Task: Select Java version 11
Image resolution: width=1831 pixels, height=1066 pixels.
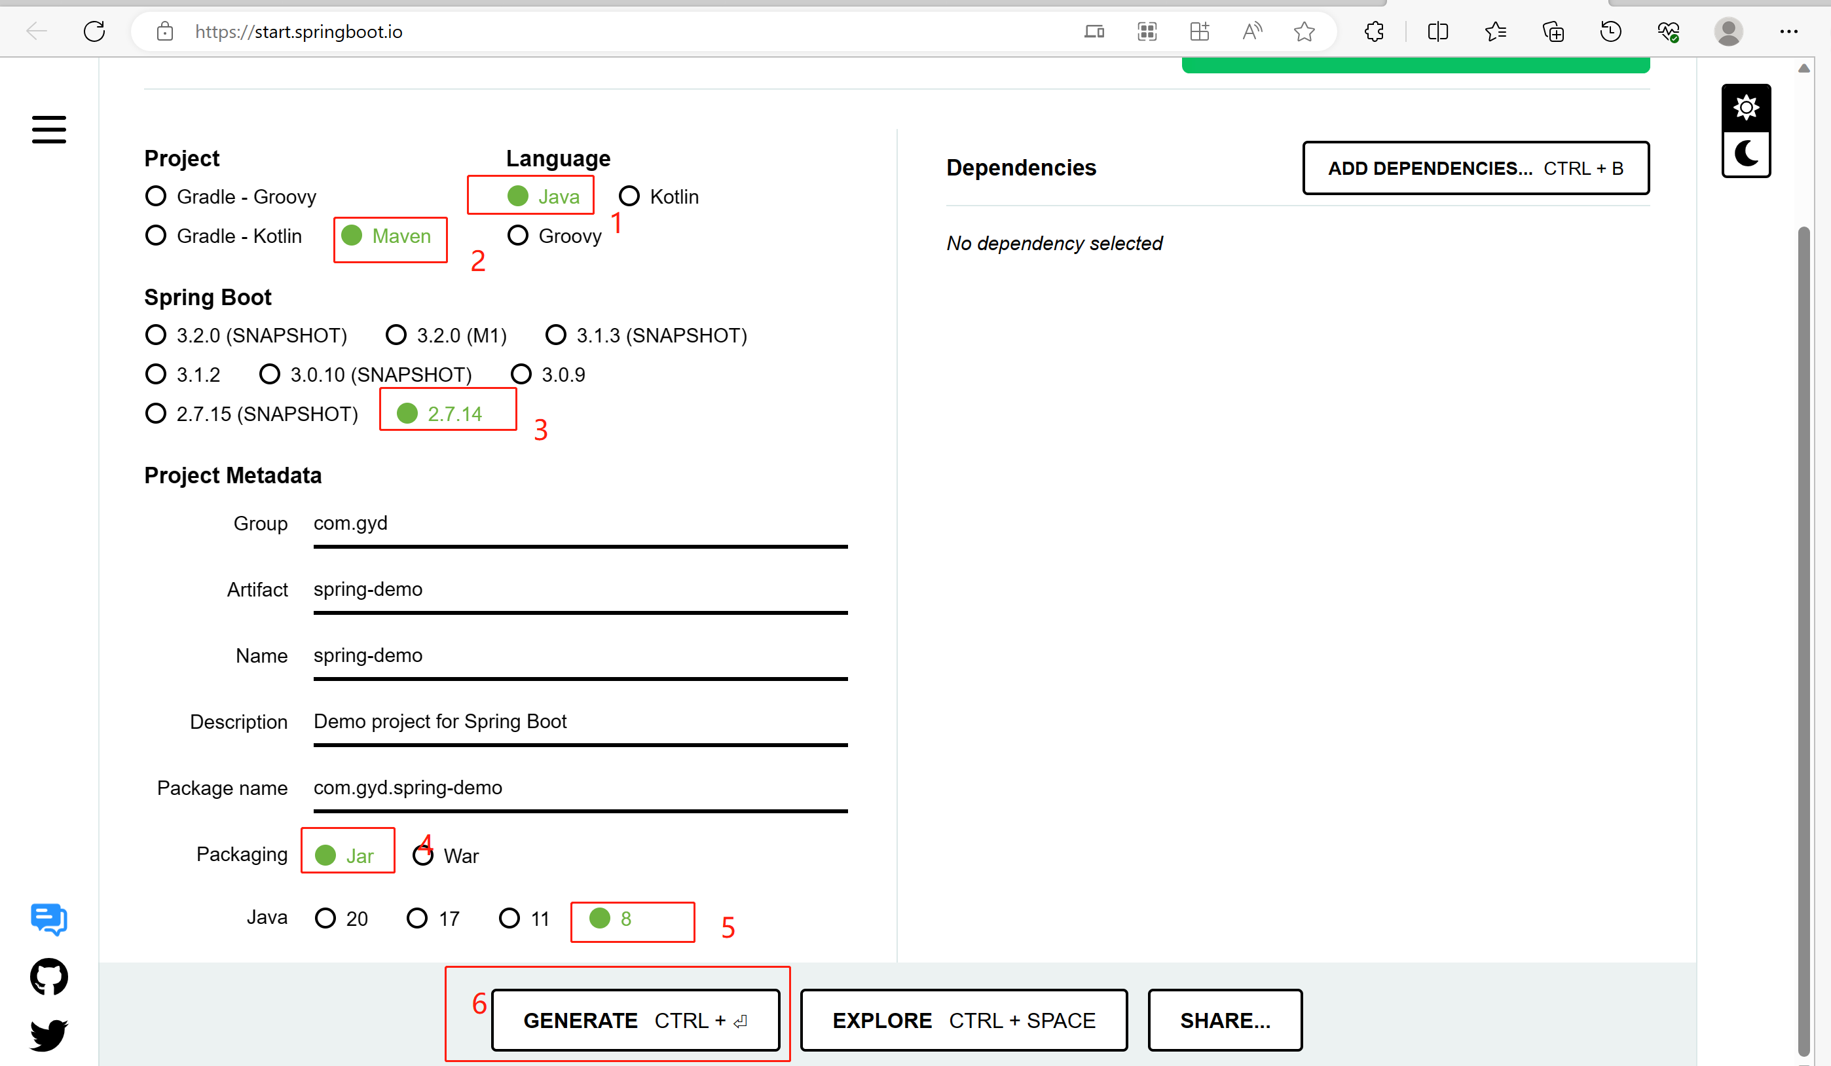Action: [524, 918]
